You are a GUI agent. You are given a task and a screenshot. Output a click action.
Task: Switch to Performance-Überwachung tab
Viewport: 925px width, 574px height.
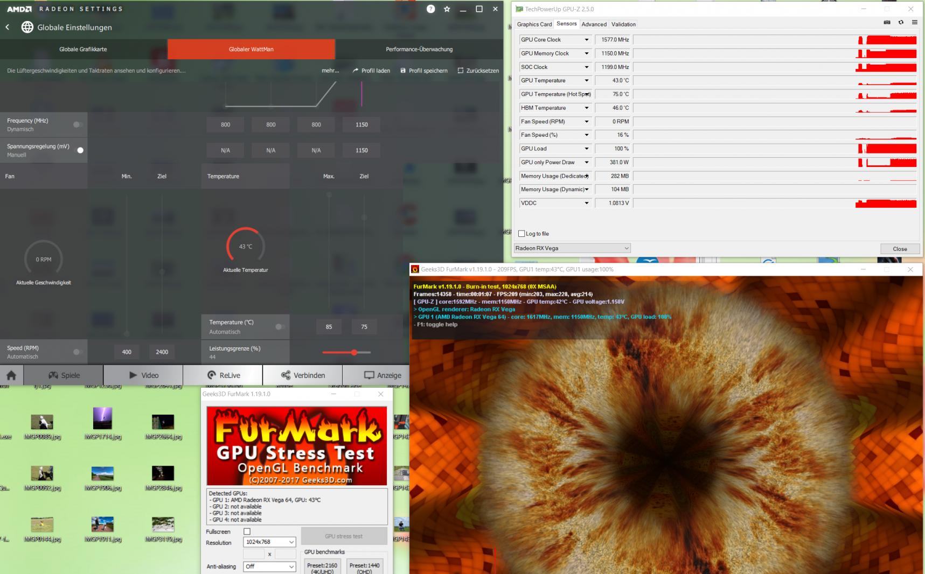419,49
